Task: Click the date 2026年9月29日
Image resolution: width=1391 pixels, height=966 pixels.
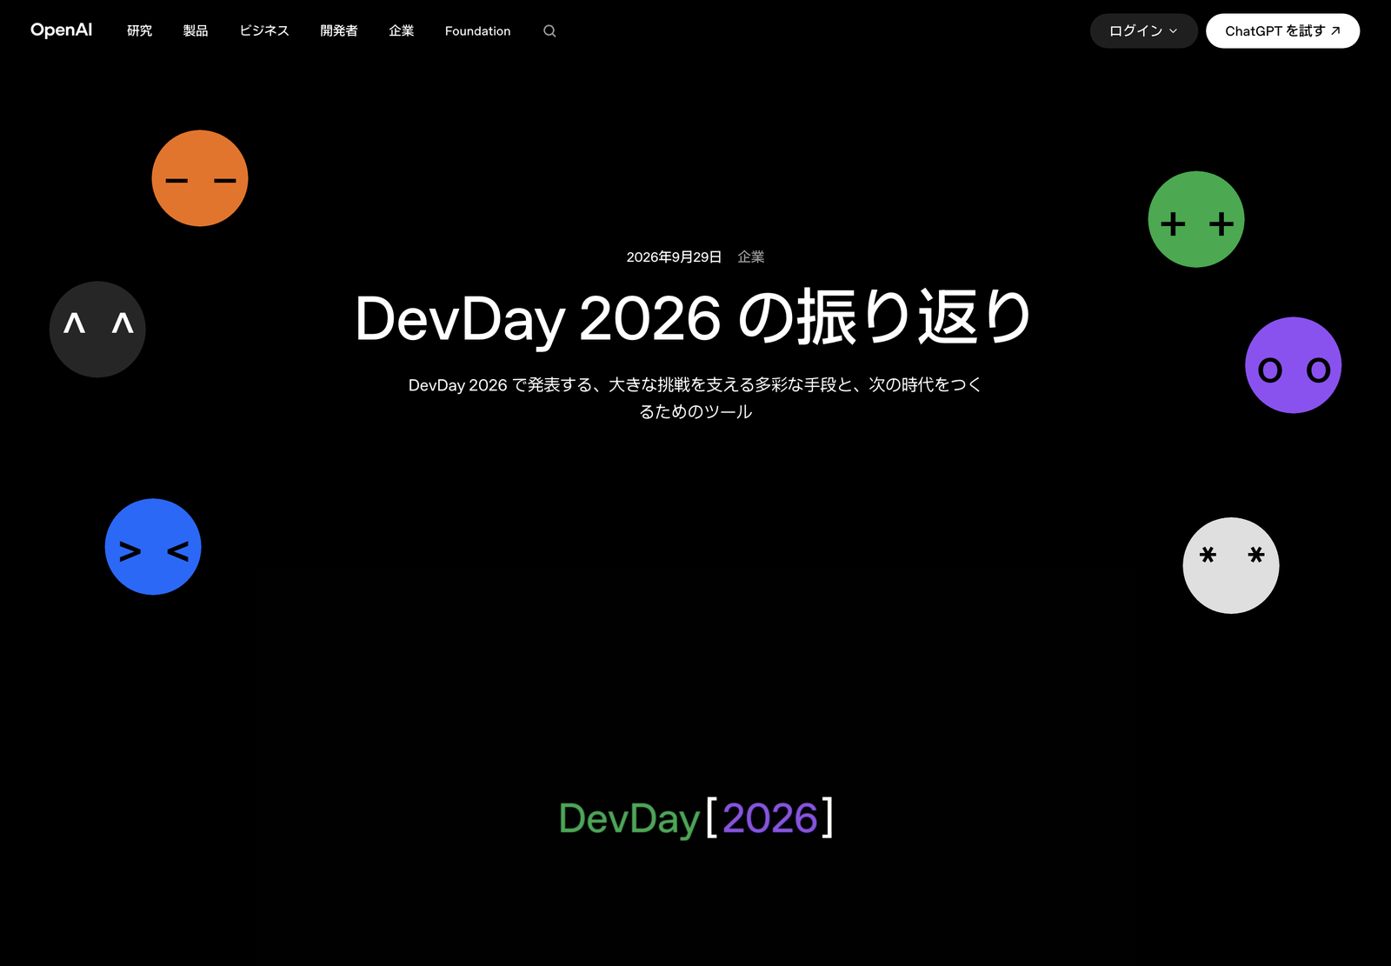Action: (674, 257)
